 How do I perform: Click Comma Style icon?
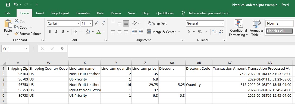coord(206,32)
